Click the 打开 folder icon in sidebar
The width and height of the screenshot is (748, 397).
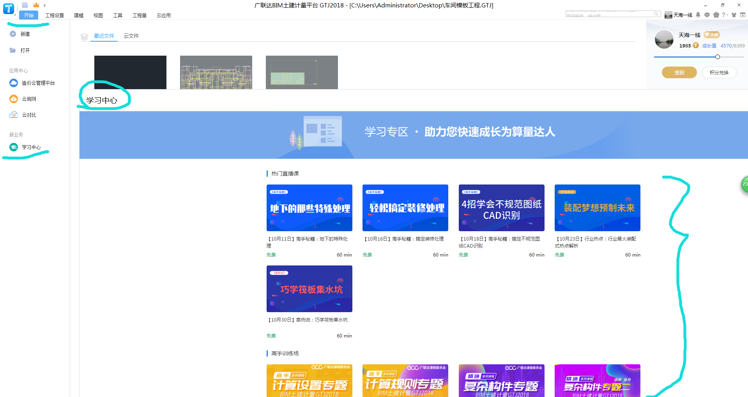click(x=13, y=50)
